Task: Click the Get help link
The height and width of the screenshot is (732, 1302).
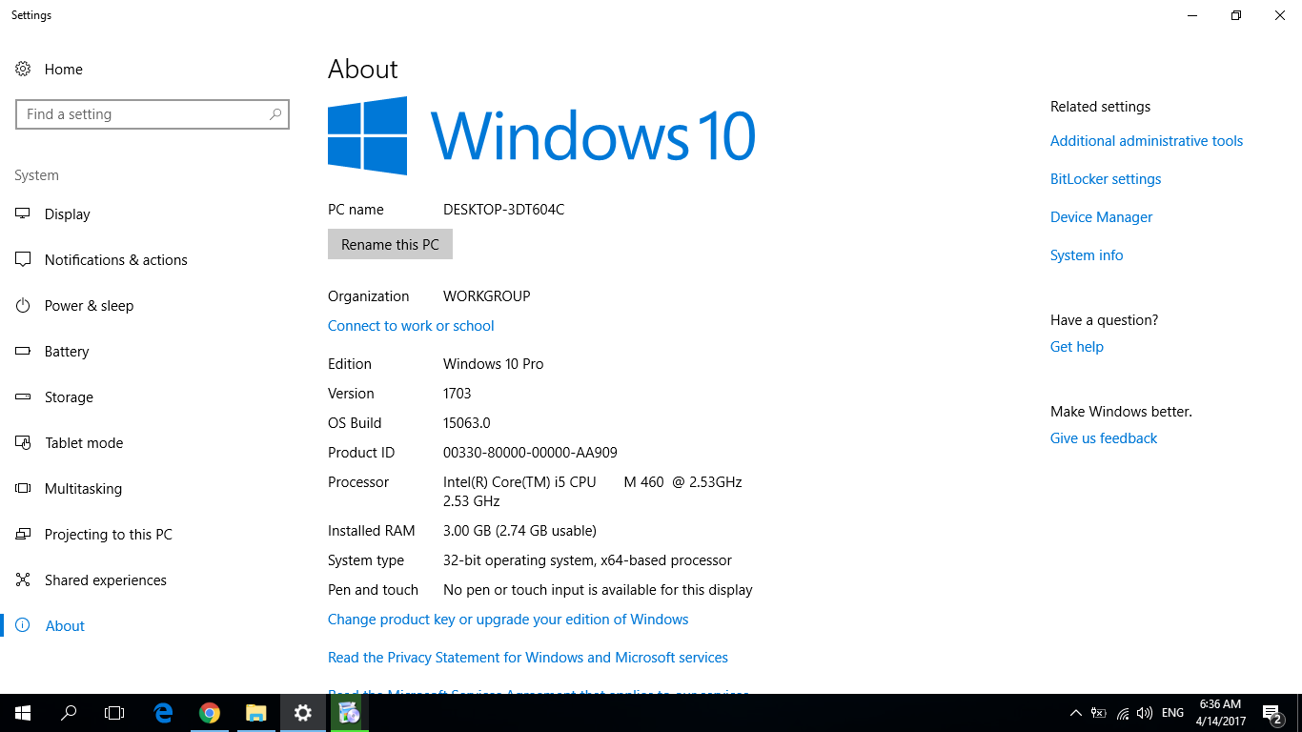Action: click(x=1077, y=347)
